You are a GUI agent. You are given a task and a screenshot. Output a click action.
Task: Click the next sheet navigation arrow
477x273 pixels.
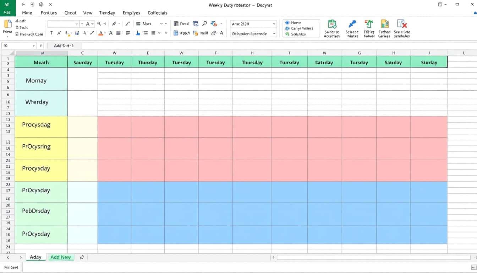point(21,257)
